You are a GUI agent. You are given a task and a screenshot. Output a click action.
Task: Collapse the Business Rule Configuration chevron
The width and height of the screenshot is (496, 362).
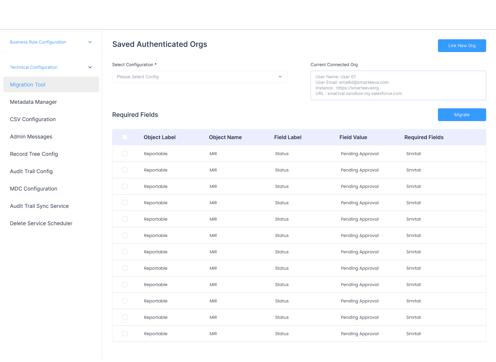click(90, 42)
